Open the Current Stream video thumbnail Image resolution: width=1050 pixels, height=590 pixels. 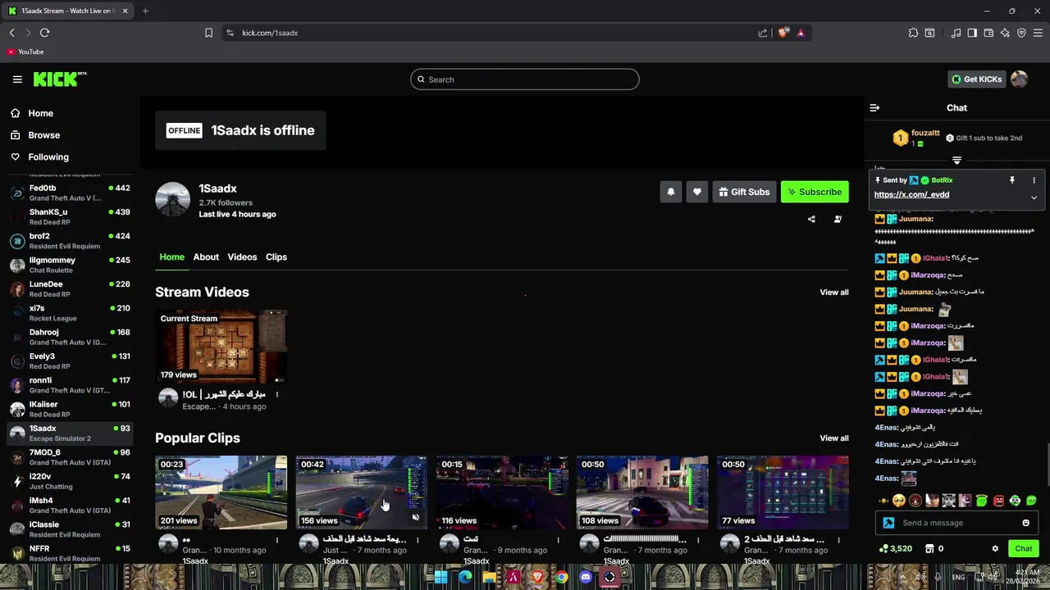coord(221,347)
